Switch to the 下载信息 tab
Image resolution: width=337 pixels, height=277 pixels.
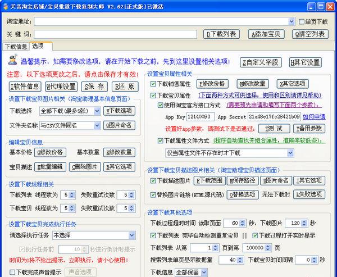tap(16, 47)
